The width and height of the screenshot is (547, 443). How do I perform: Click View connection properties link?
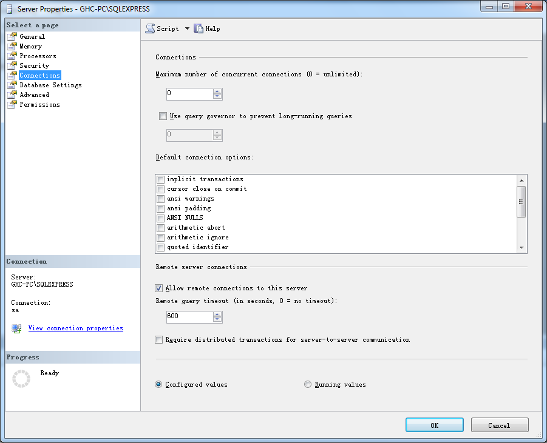coord(76,328)
